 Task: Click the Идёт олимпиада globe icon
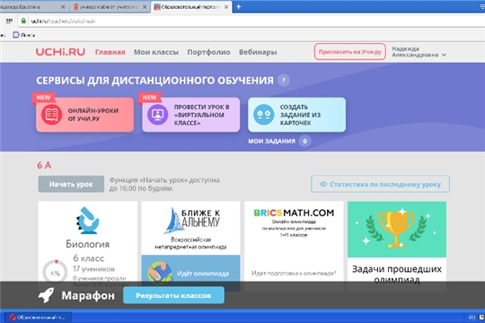[x=159, y=273]
